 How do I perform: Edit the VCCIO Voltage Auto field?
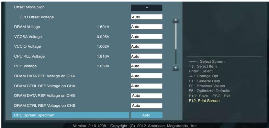click(147, 46)
